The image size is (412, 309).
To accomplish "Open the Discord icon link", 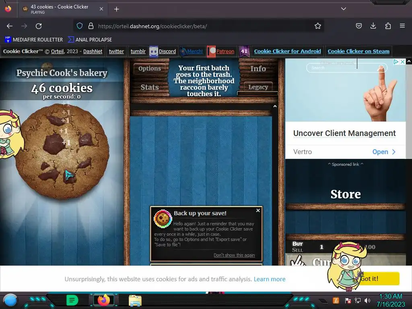I will [154, 51].
